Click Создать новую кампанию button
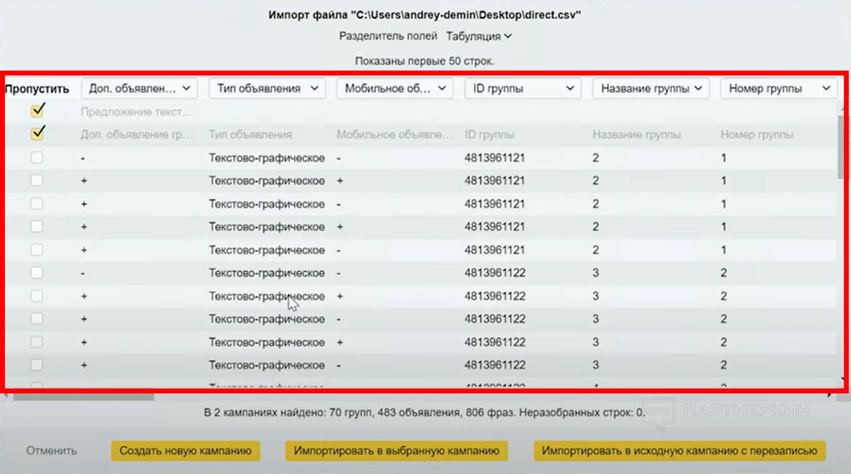 click(x=186, y=451)
